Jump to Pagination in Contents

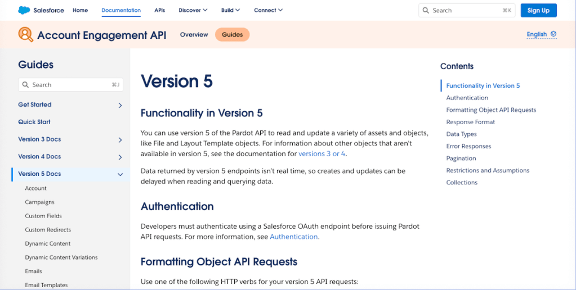tap(461, 158)
